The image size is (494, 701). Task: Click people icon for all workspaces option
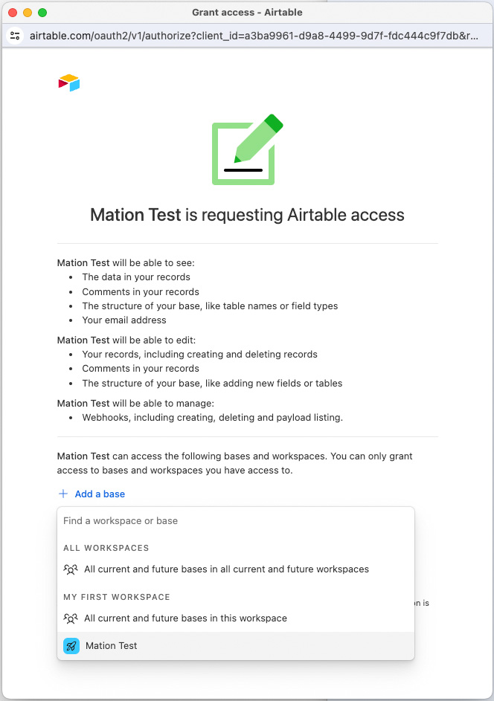coord(71,569)
